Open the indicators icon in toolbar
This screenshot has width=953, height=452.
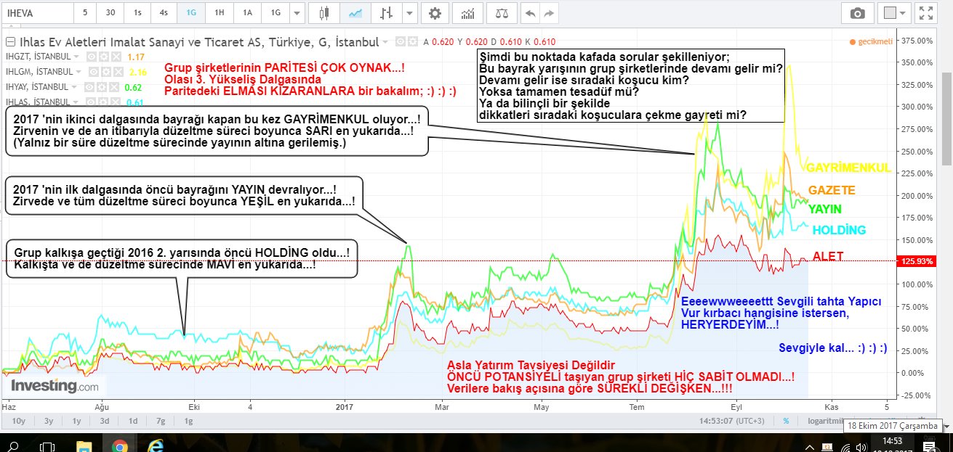[x=469, y=12]
